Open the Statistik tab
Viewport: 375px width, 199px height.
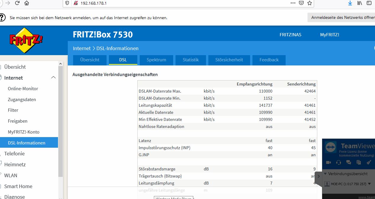pyautogui.click(x=191, y=60)
